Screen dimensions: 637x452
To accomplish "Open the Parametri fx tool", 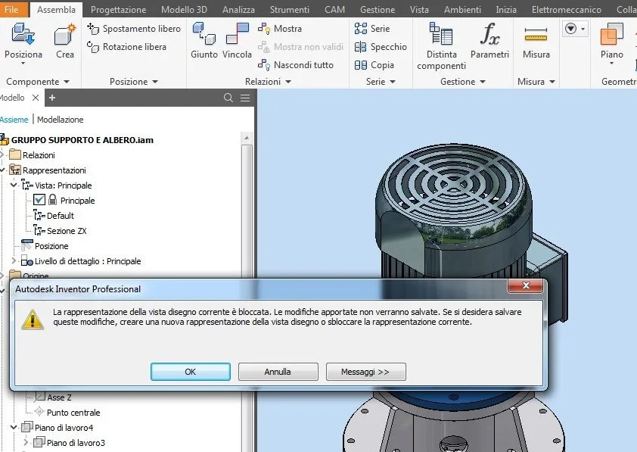I will tap(489, 41).
